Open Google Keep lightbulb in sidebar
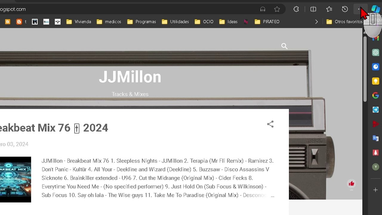The height and width of the screenshot is (215, 382). 376,81
